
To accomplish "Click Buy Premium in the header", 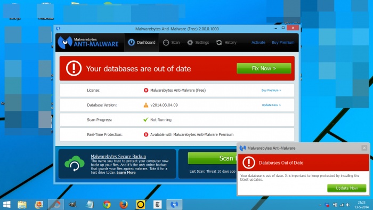I will 283,43.
